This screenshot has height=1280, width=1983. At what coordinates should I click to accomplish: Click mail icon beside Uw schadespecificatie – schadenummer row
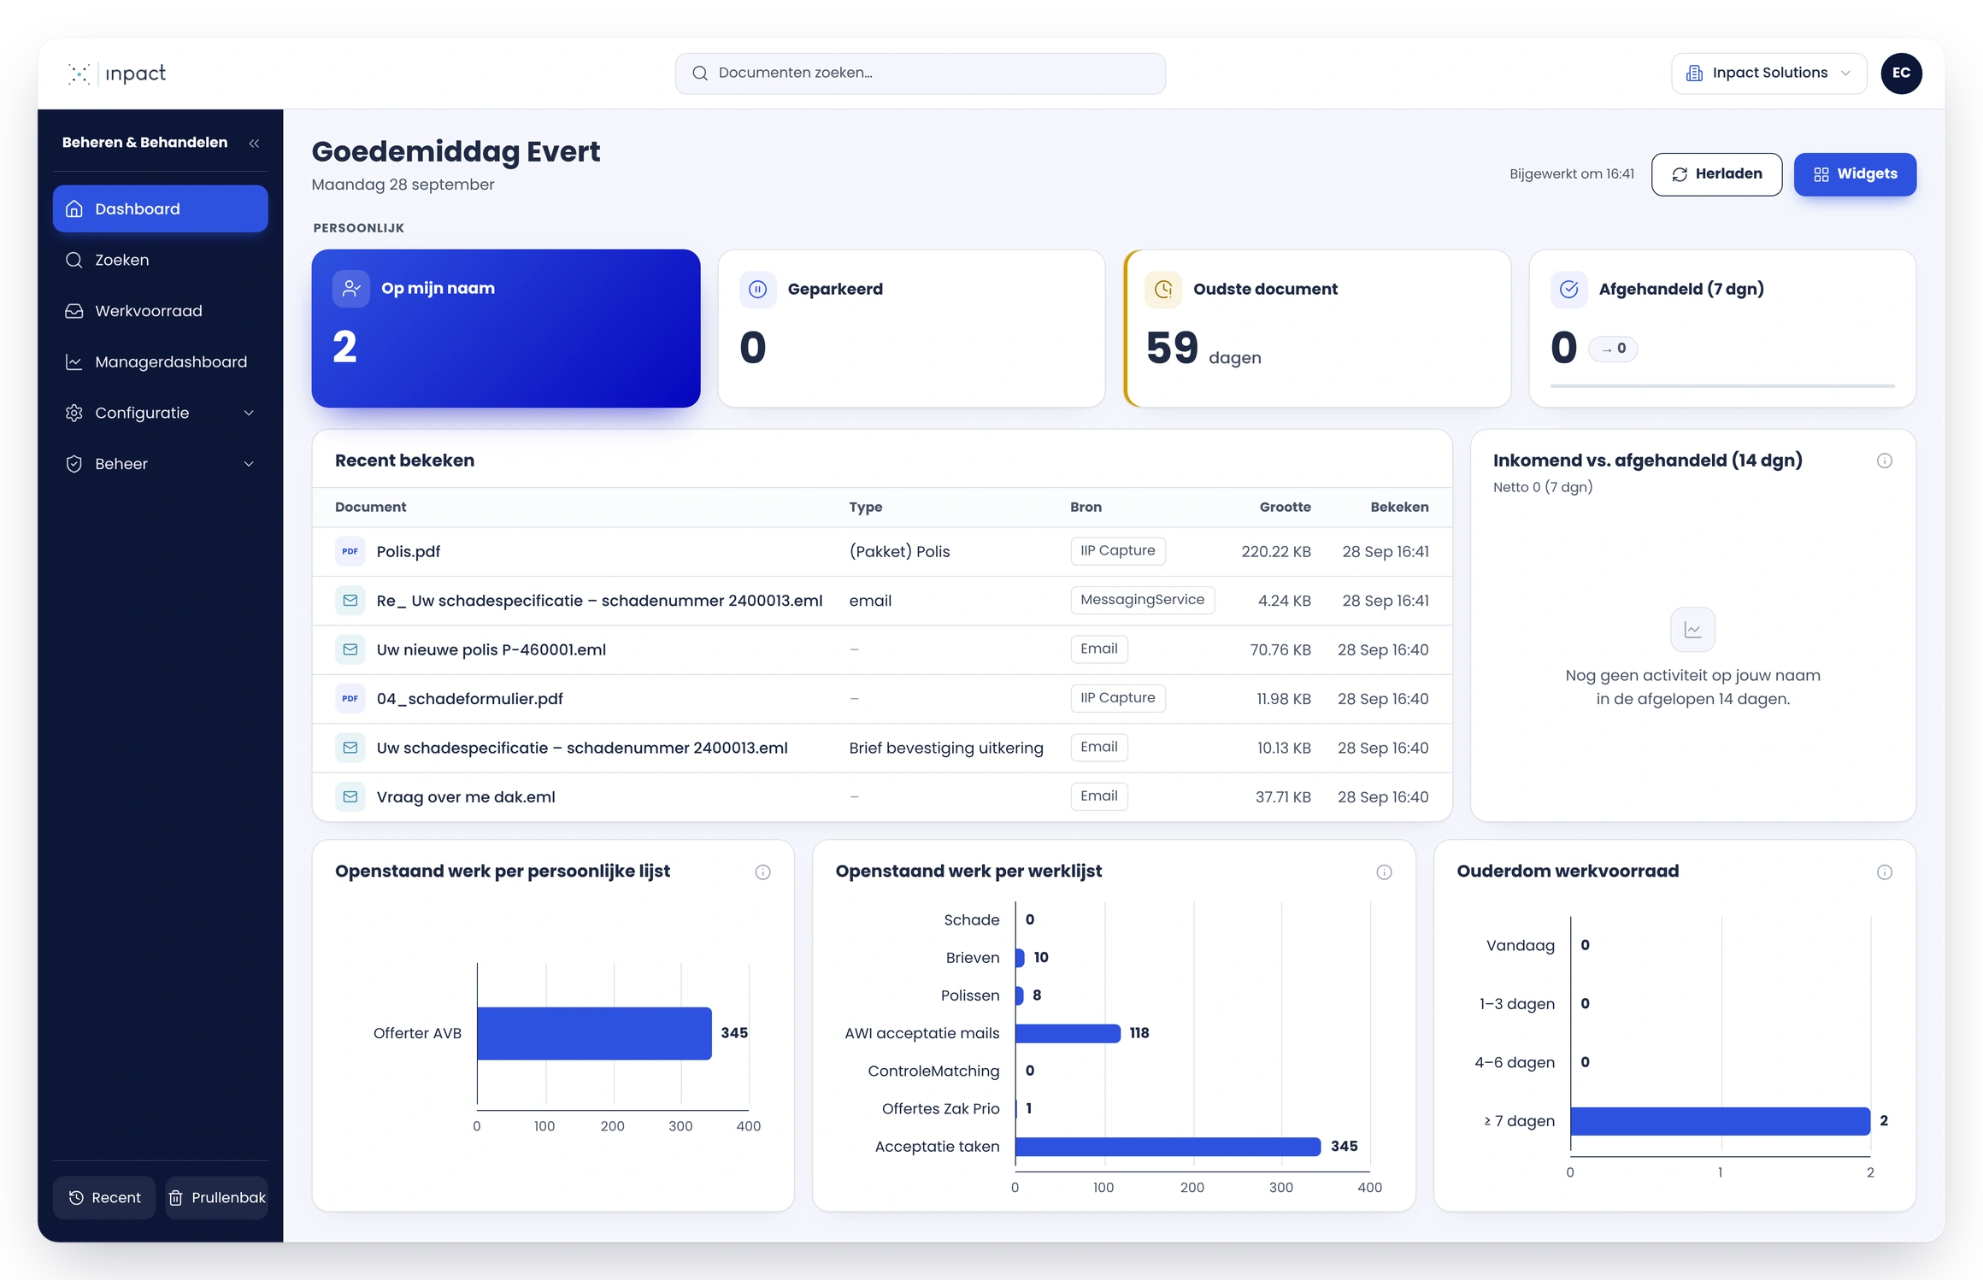coord(350,749)
